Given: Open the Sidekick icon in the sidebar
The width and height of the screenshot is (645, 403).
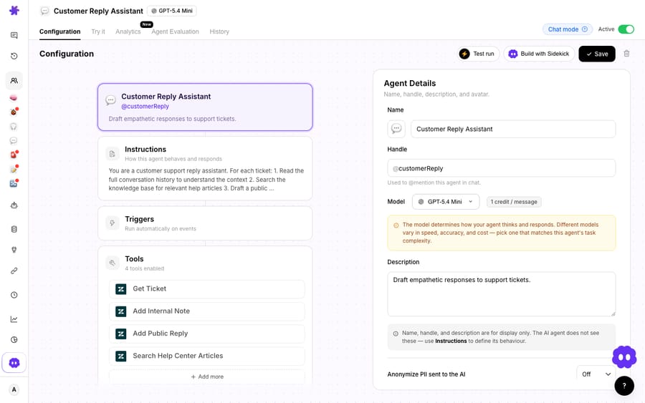Looking at the screenshot, I should click(14, 363).
